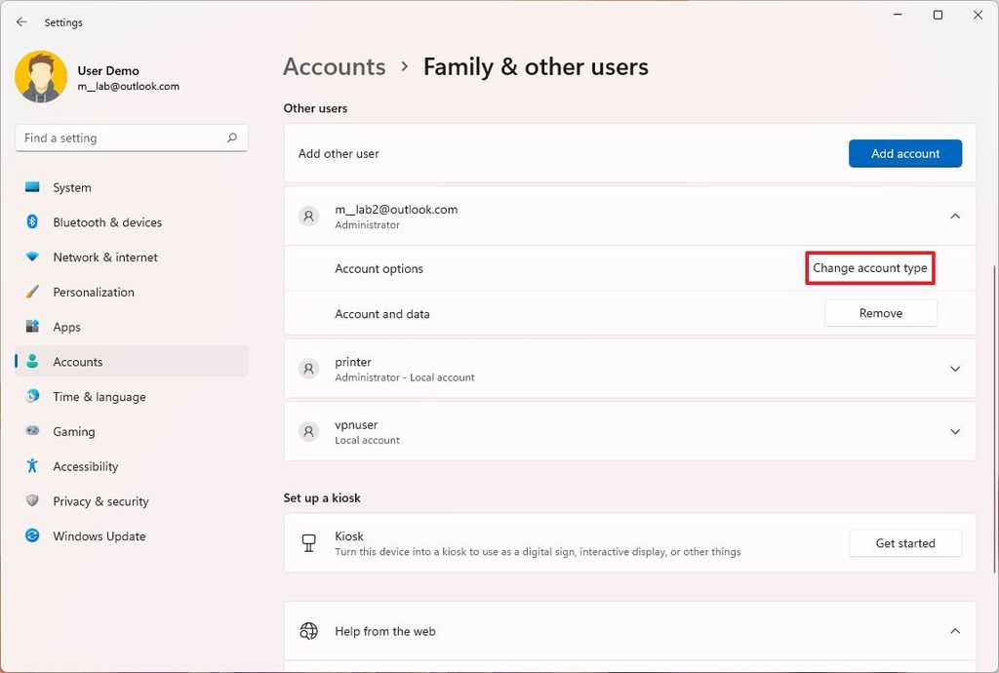Click the back arrow at top left

21,21
